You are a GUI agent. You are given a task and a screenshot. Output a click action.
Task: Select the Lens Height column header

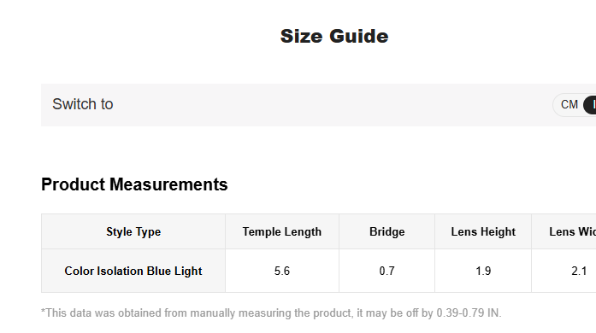point(483,231)
